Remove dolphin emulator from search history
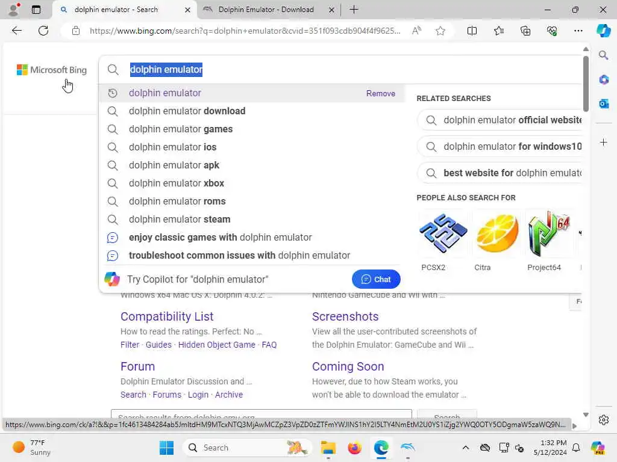This screenshot has width=617, height=462. (x=381, y=93)
